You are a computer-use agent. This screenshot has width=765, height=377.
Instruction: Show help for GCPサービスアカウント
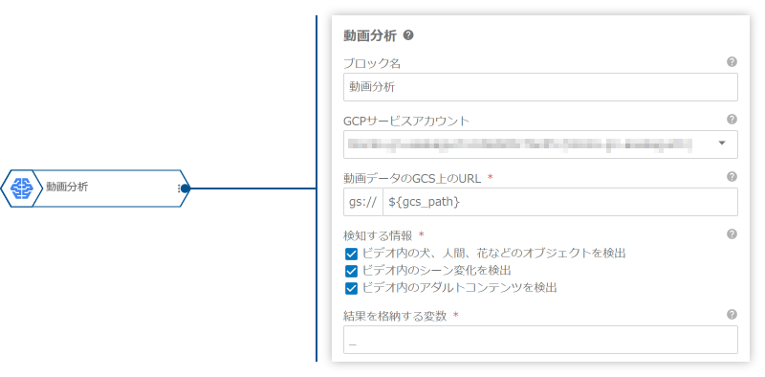(732, 120)
